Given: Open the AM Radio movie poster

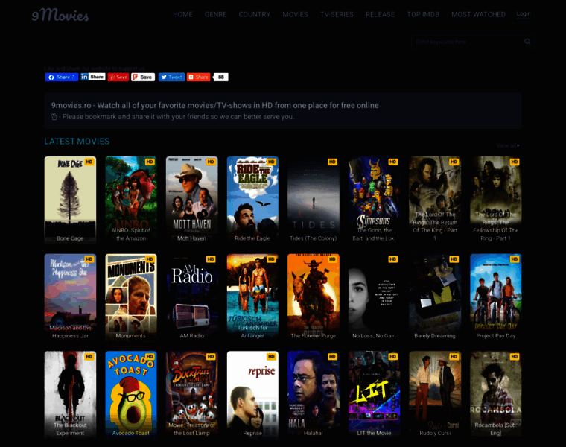Looking at the screenshot, I should click(191, 297).
